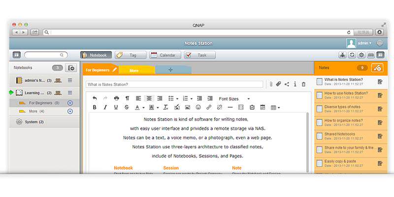This screenshot has width=394, height=197.
Task: Align text left
Action: (138, 98)
